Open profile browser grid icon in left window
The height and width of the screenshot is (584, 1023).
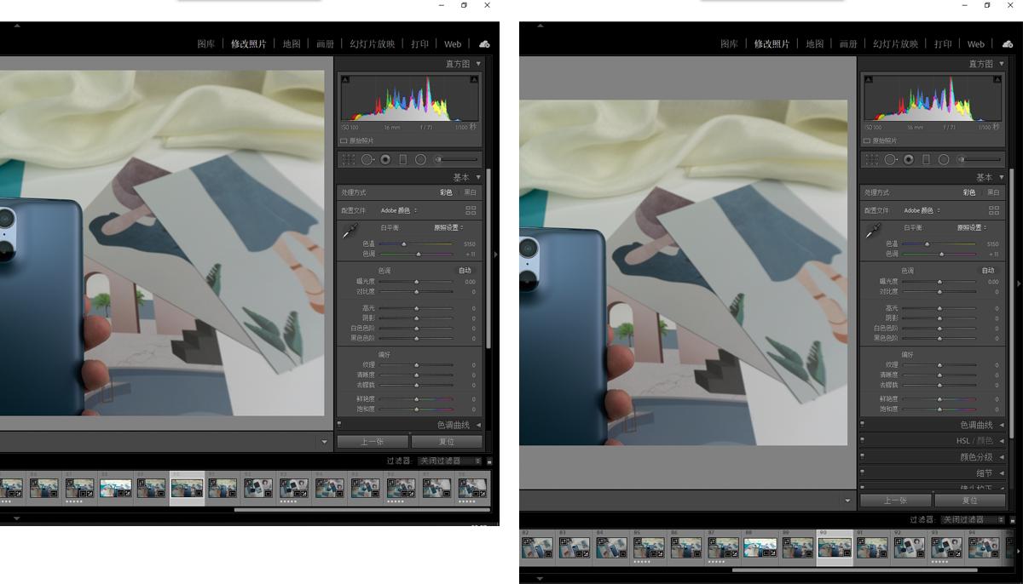point(471,210)
